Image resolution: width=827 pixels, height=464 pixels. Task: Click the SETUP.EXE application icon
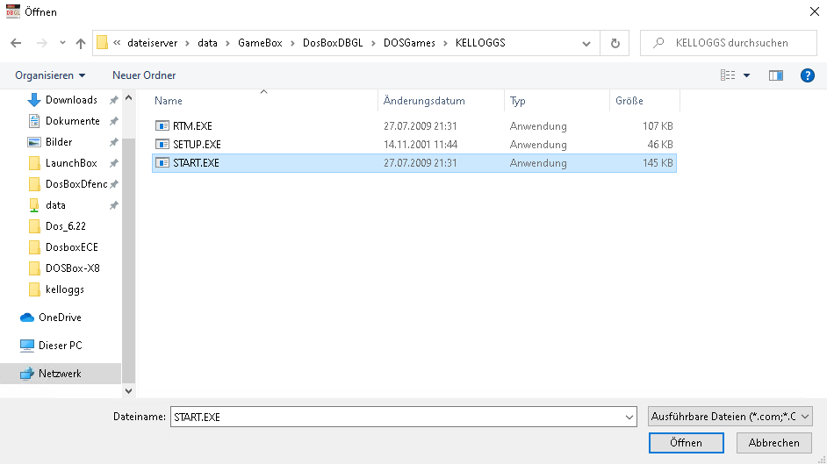162,145
